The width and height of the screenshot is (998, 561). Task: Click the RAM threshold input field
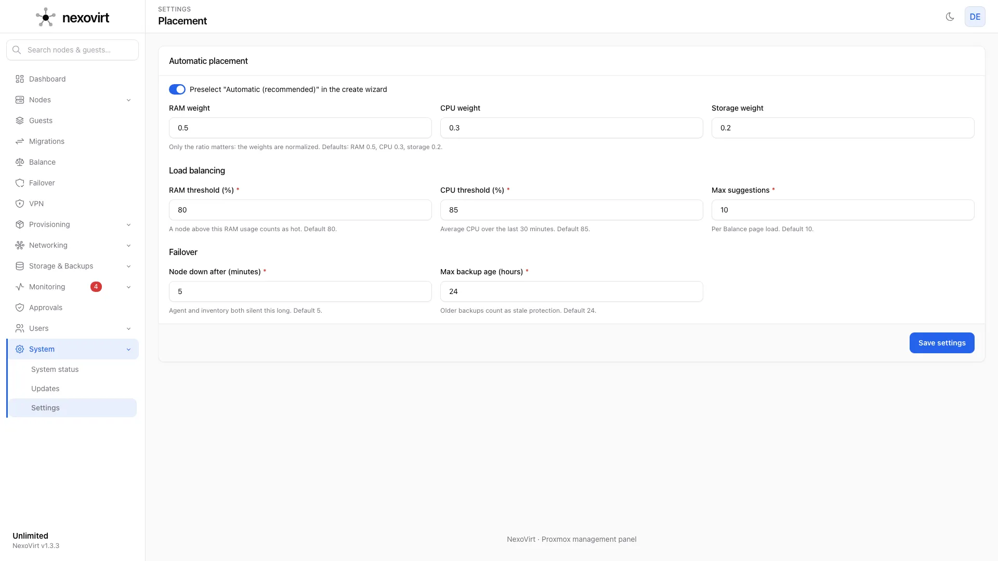pos(300,210)
